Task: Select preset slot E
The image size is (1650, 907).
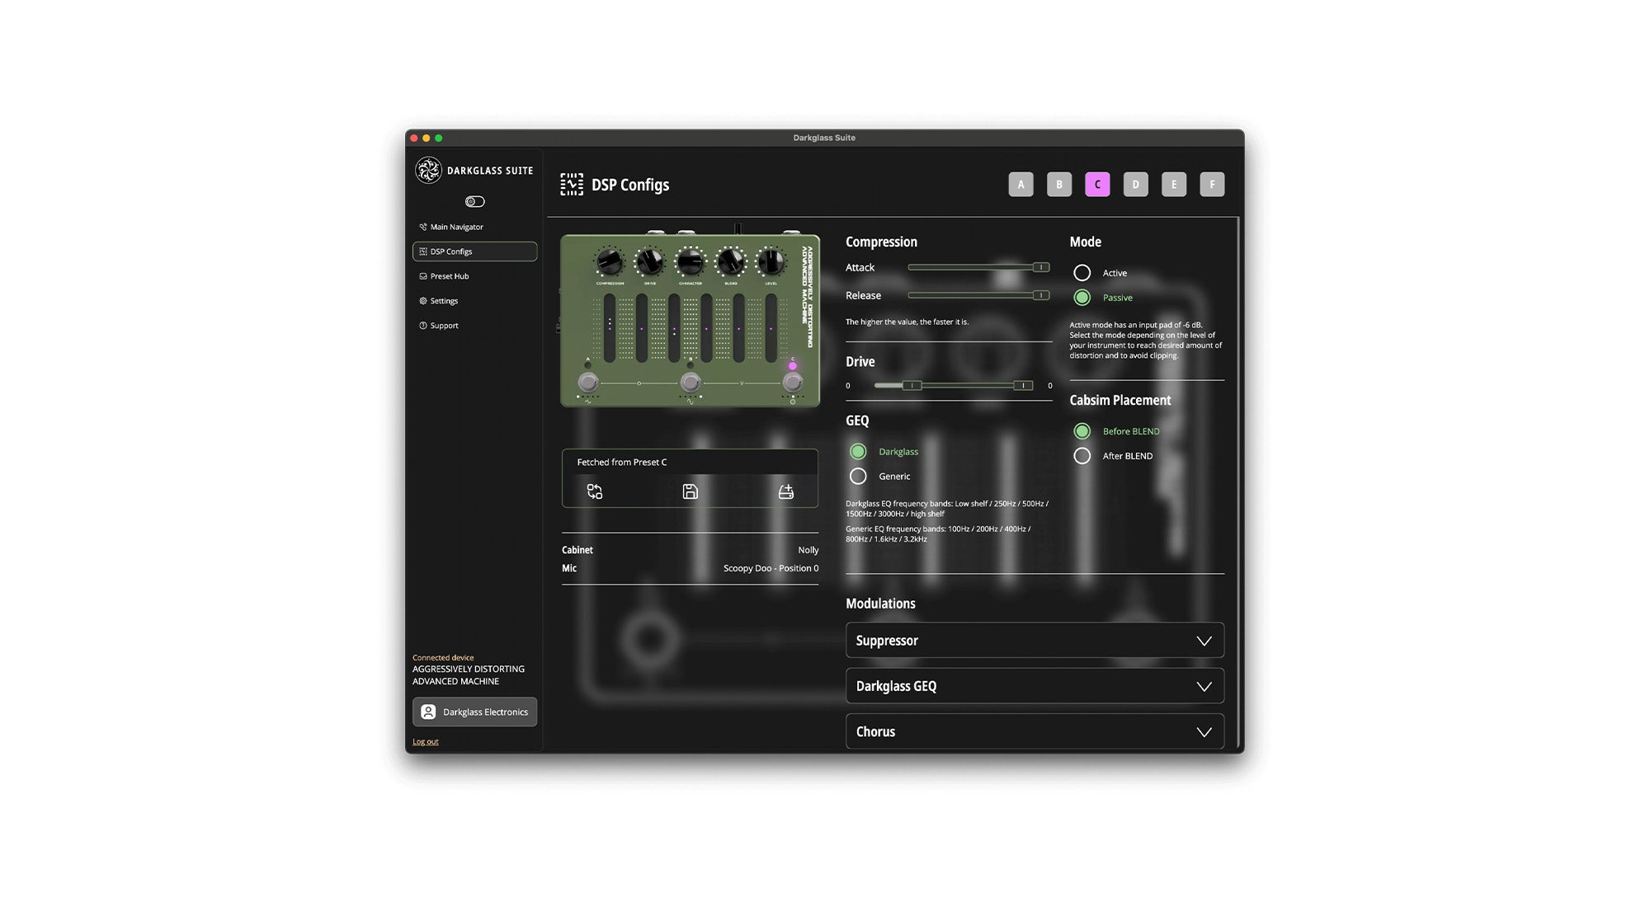Action: tap(1174, 185)
